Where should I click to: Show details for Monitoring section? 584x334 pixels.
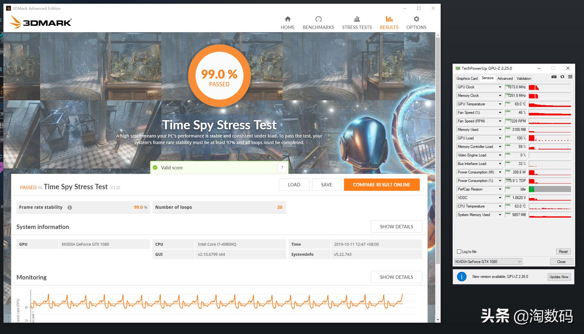click(396, 277)
